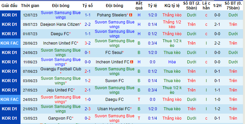Click the 1-0 score on 24/05/23

[88, 100]
